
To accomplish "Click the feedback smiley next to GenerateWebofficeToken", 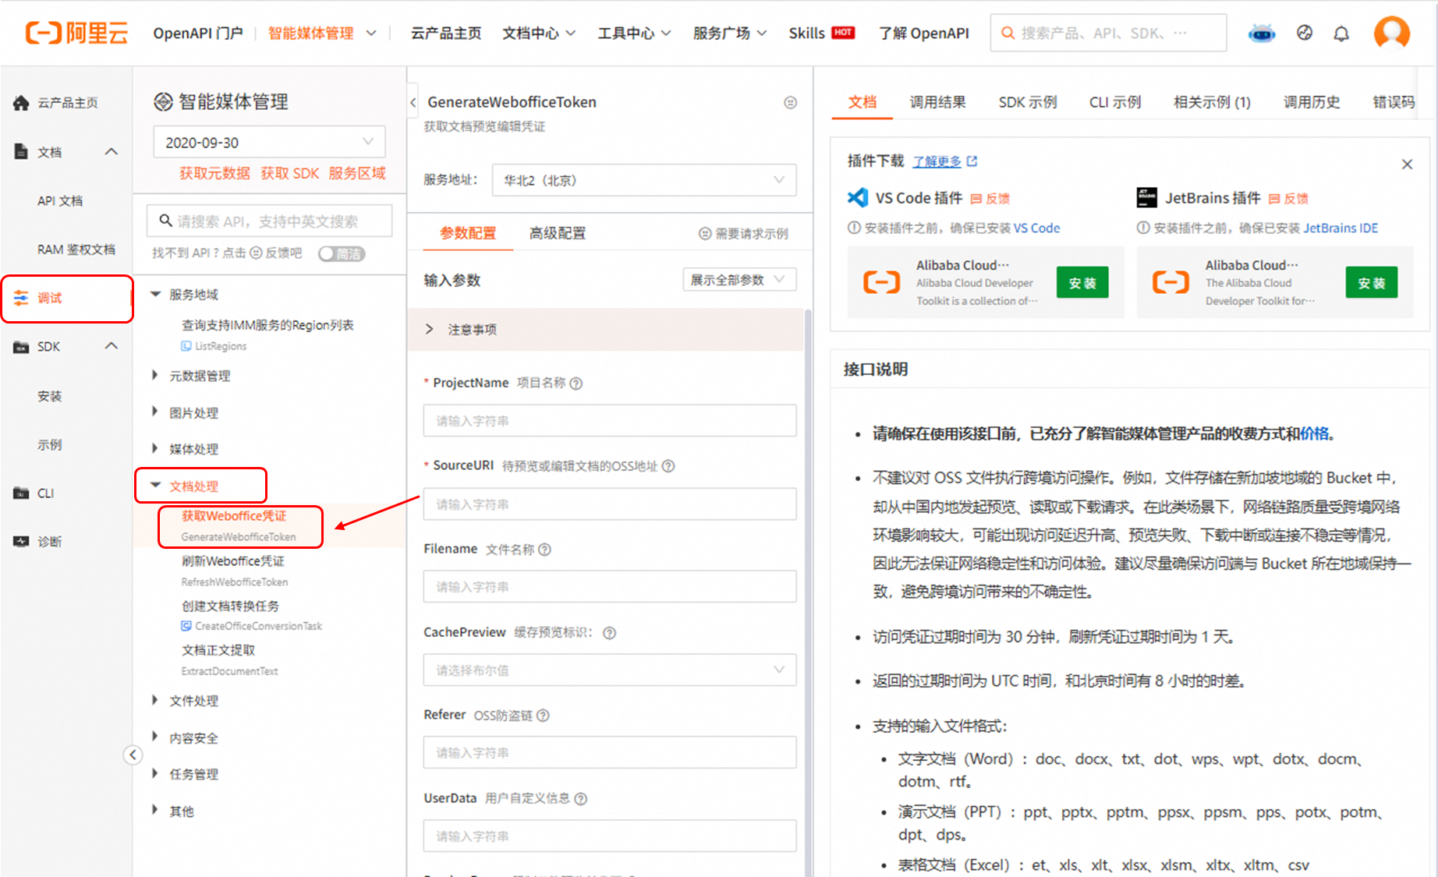I will point(790,102).
